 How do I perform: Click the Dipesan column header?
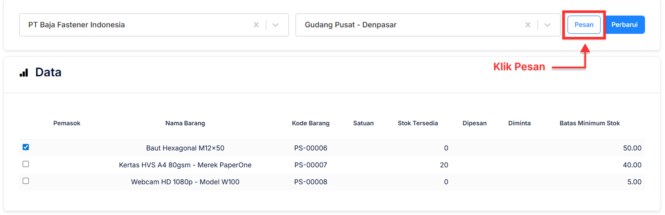pyautogui.click(x=474, y=123)
